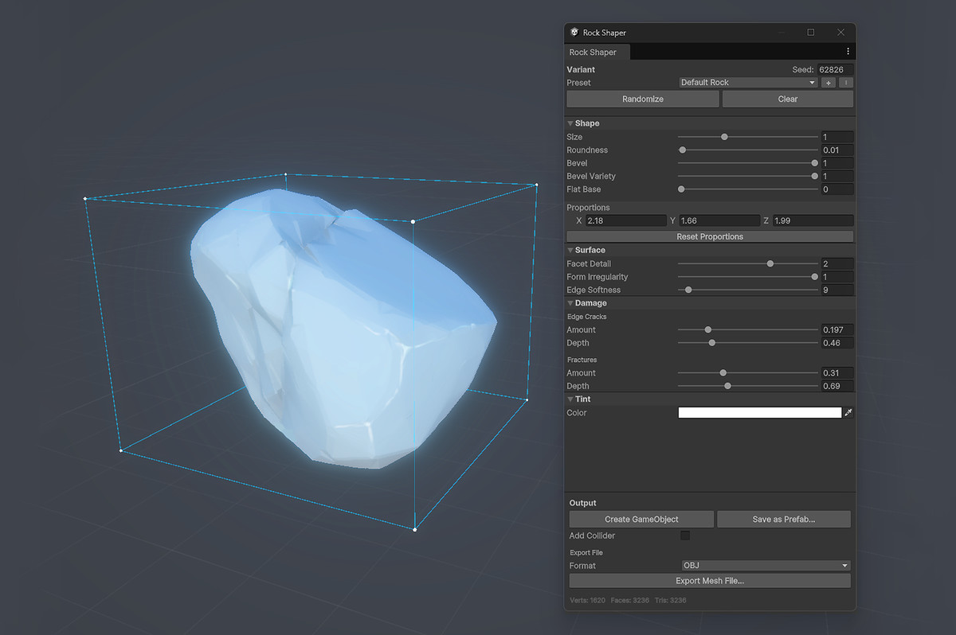Open the Rock Shaper tab's three-dot options menu
956x635 pixels.
[x=848, y=52]
